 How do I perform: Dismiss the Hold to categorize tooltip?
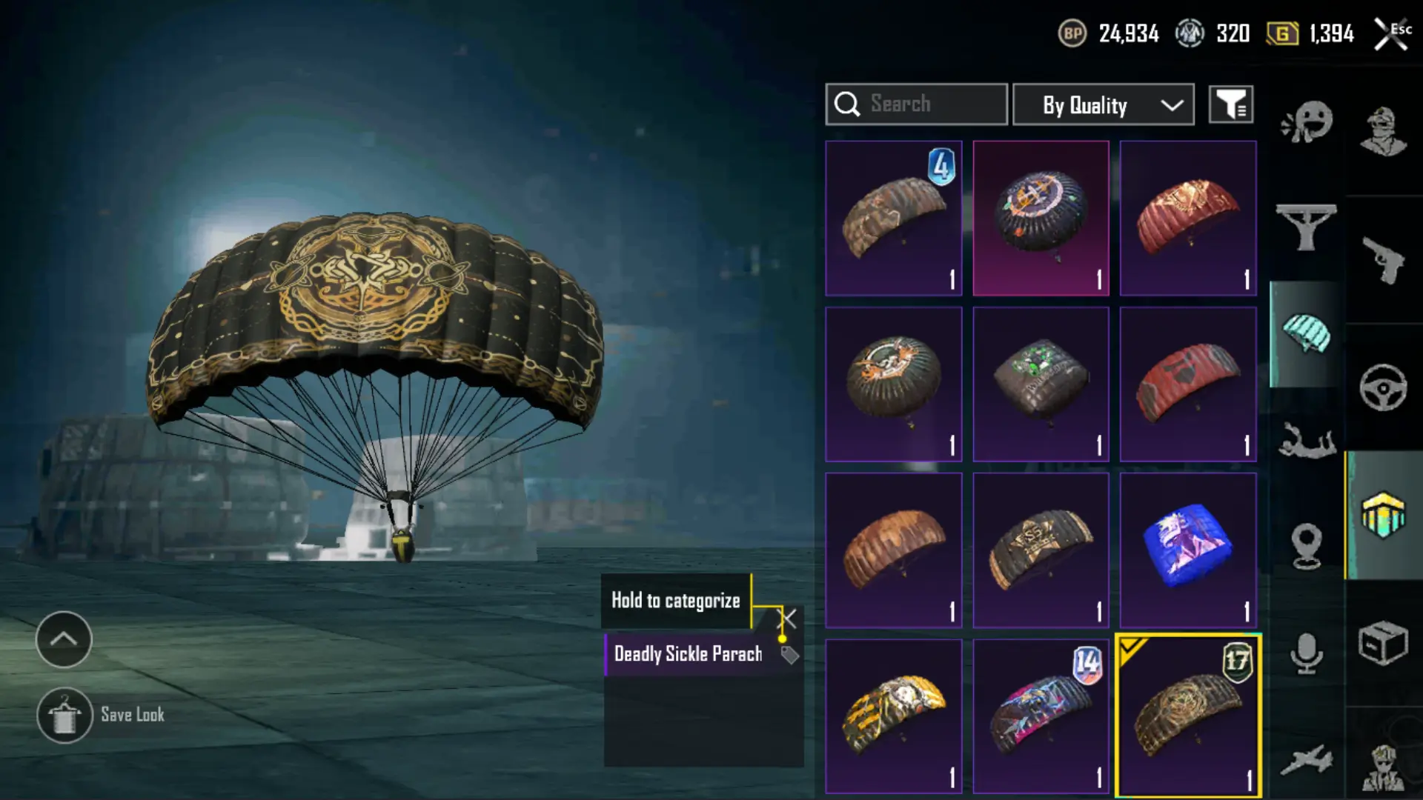(788, 619)
